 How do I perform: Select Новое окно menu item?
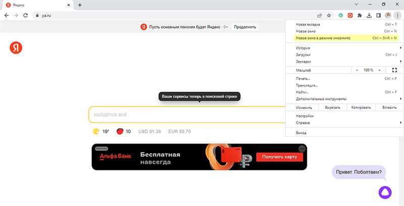point(345,31)
